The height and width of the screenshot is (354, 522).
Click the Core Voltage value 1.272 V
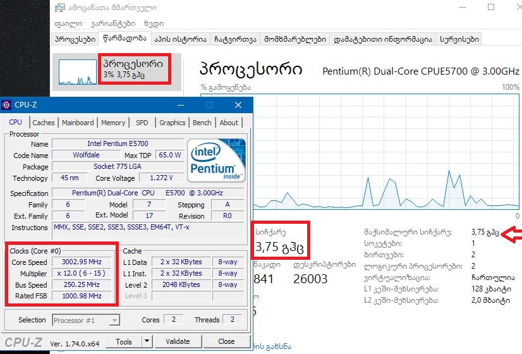161,178
